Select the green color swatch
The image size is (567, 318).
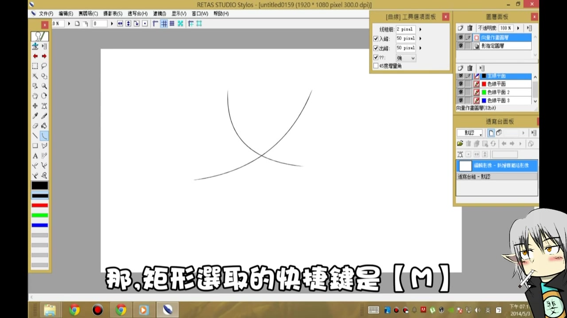click(39, 216)
